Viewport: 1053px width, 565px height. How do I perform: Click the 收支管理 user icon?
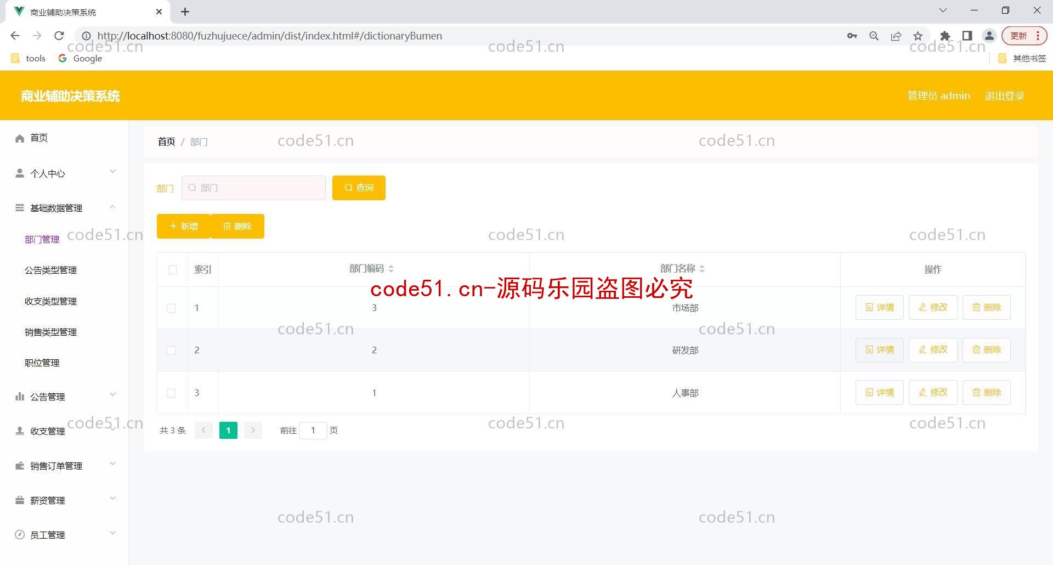pos(20,431)
